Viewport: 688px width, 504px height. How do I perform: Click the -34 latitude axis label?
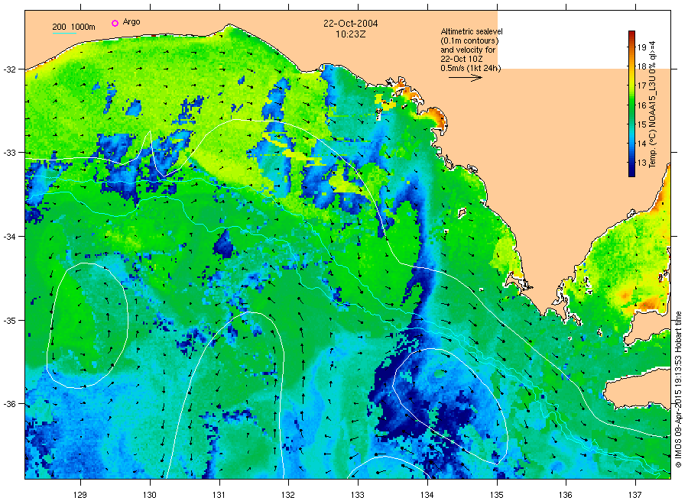pos(10,237)
